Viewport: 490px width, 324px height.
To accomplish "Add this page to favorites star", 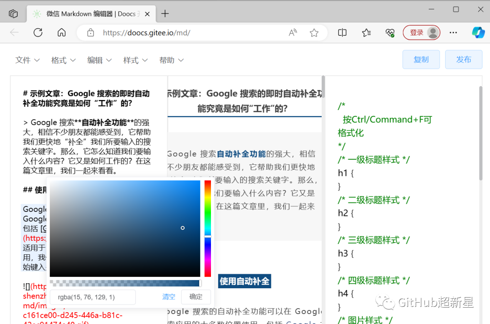I will [x=314, y=33].
